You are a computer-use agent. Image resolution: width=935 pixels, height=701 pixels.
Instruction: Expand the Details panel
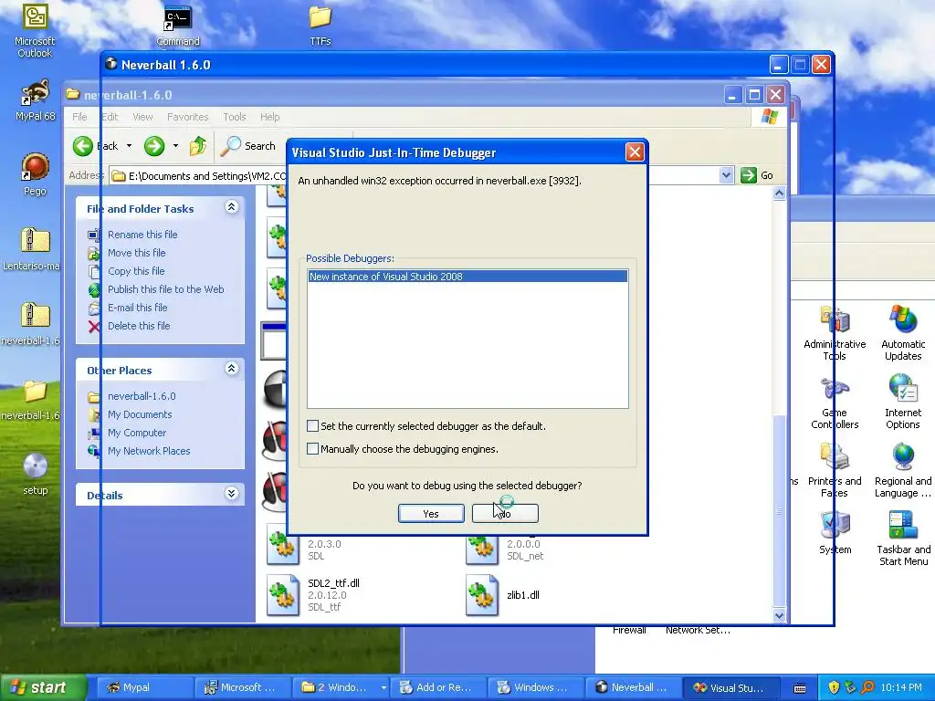click(231, 494)
